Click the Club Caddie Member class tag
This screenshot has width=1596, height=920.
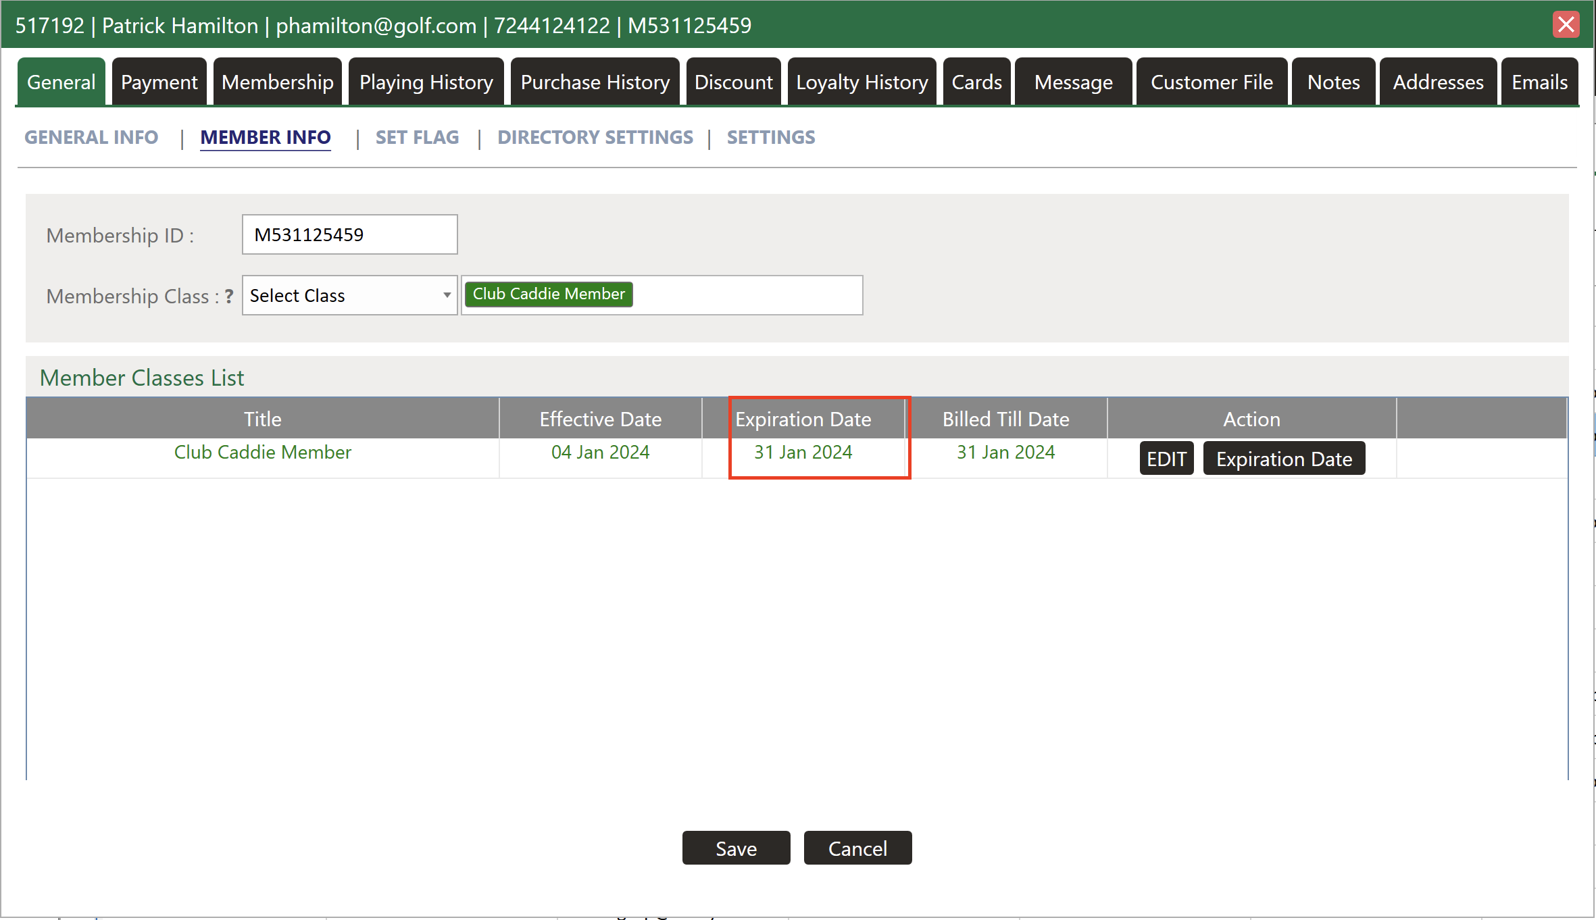tap(548, 294)
